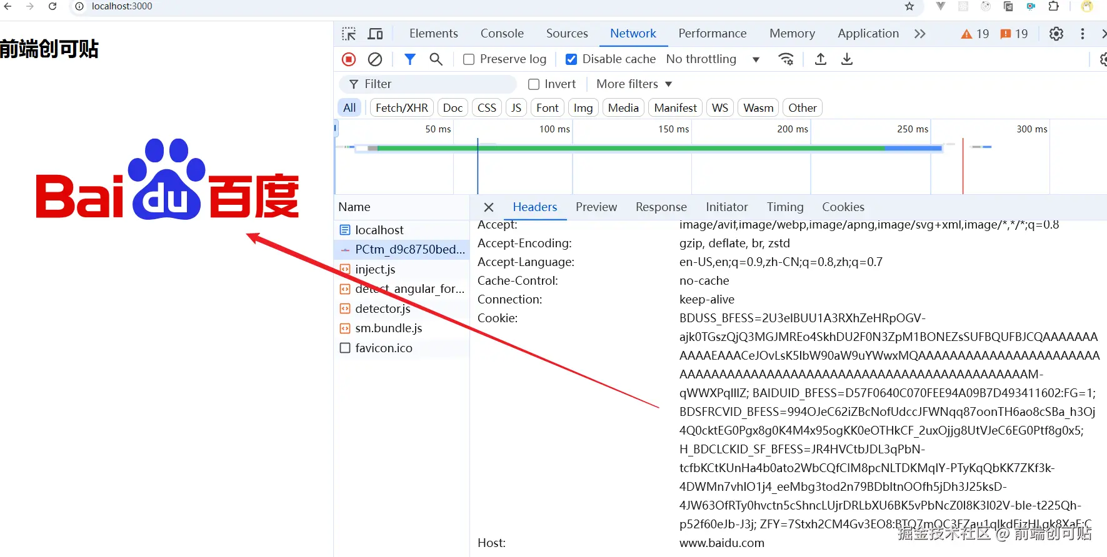Open the Response tab of request
Viewport: 1107px width, 557px height.
click(661, 207)
